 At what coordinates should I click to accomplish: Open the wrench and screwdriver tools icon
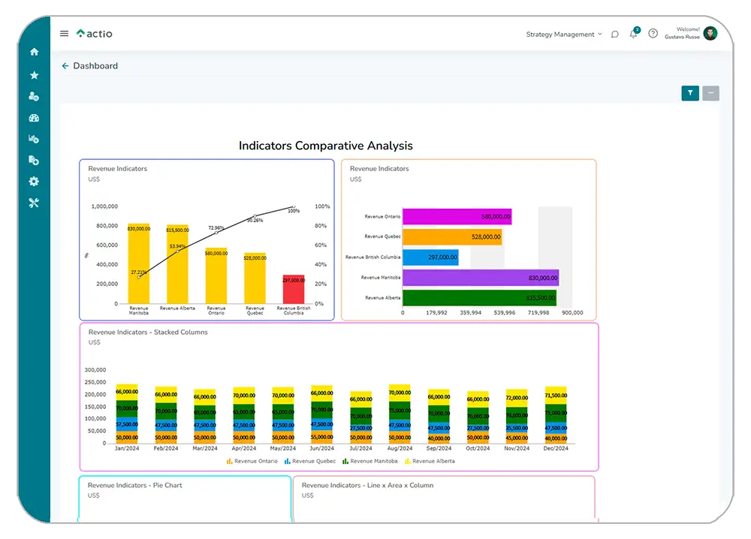pos(34,203)
